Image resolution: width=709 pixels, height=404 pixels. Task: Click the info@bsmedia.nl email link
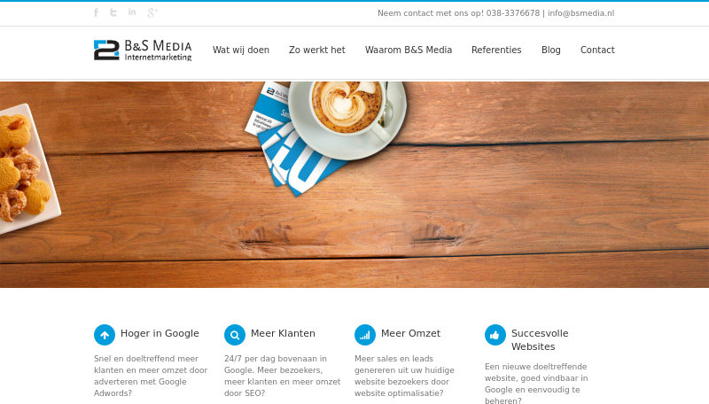[581, 13]
